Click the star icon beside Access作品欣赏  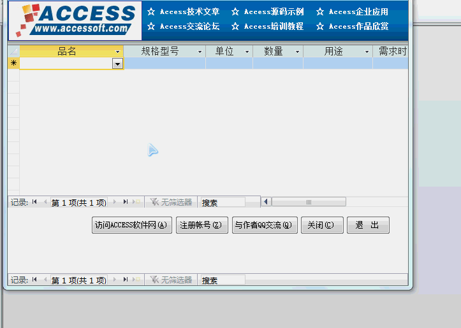[x=320, y=26]
